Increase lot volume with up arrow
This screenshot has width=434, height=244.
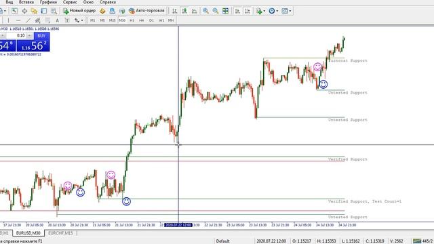(29, 36)
